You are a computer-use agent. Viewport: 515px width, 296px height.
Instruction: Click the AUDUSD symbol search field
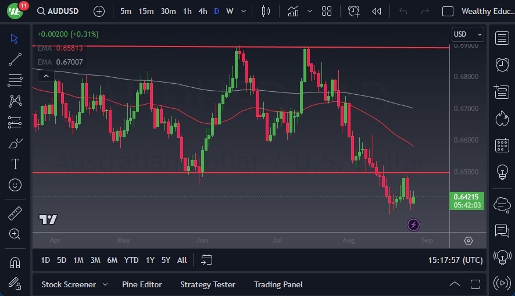(60, 11)
